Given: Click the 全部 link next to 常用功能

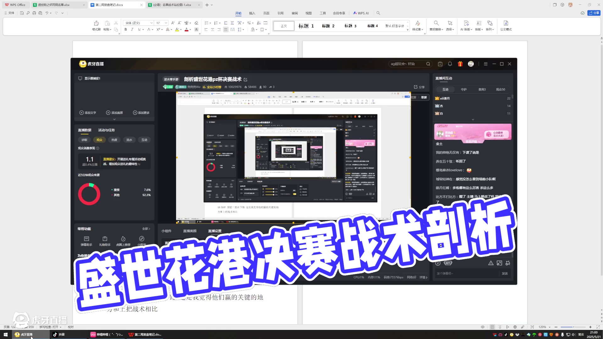Looking at the screenshot, I should [x=146, y=229].
